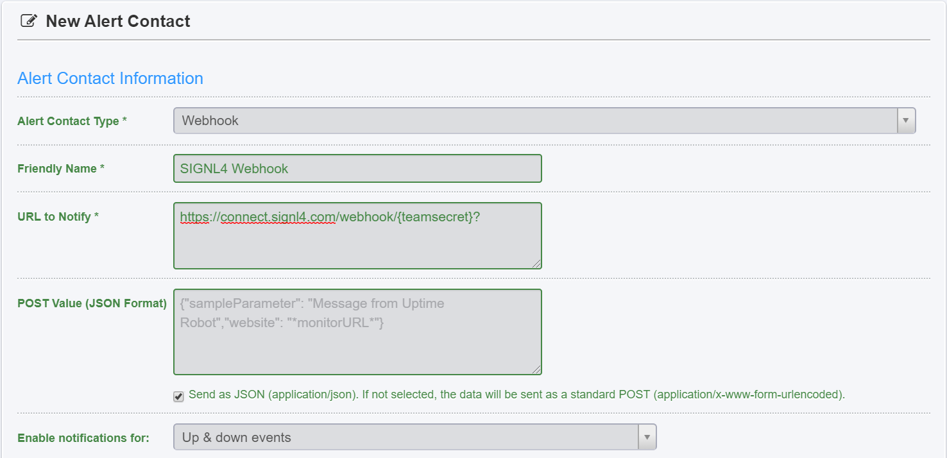This screenshot has height=458, width=947.
Task: Click the URL to Notify label
Action: (x=58, y=217)
